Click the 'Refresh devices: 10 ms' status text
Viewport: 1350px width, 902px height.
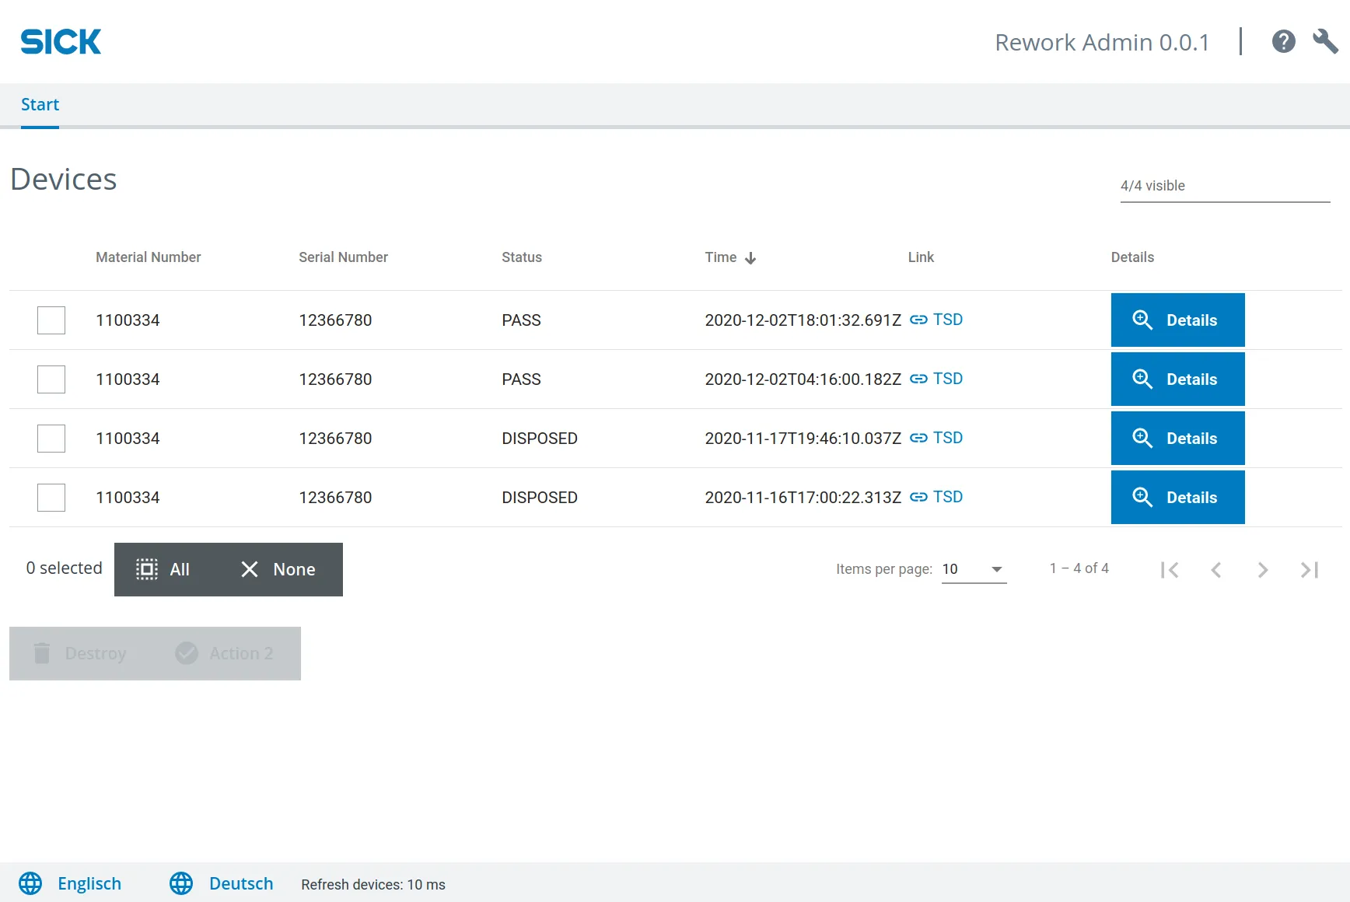pos(373,885)
